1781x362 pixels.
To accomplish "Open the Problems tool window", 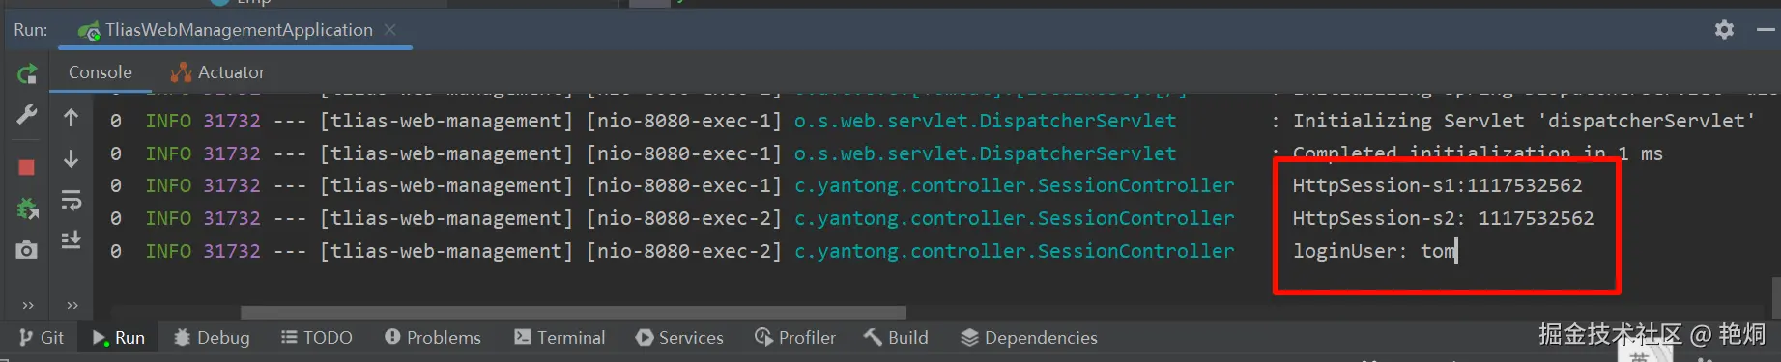I will (433, 337).
